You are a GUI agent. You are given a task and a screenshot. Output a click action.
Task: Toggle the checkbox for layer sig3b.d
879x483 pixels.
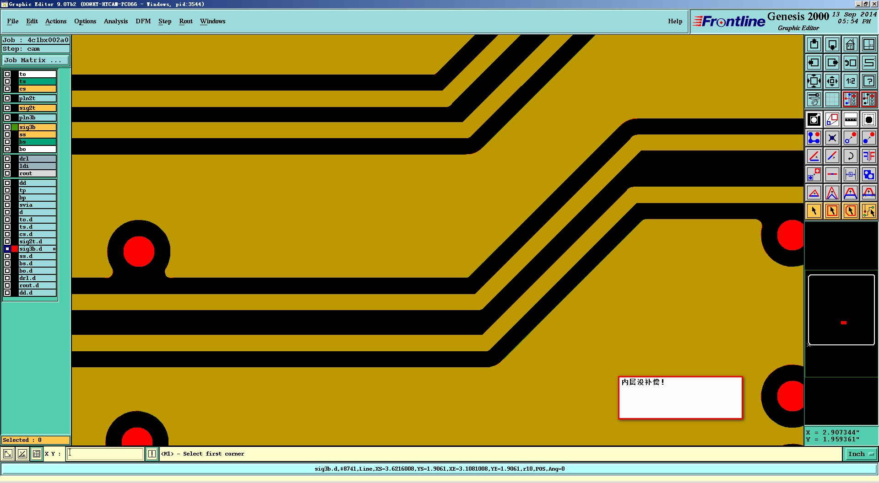[x=7, y=249]
